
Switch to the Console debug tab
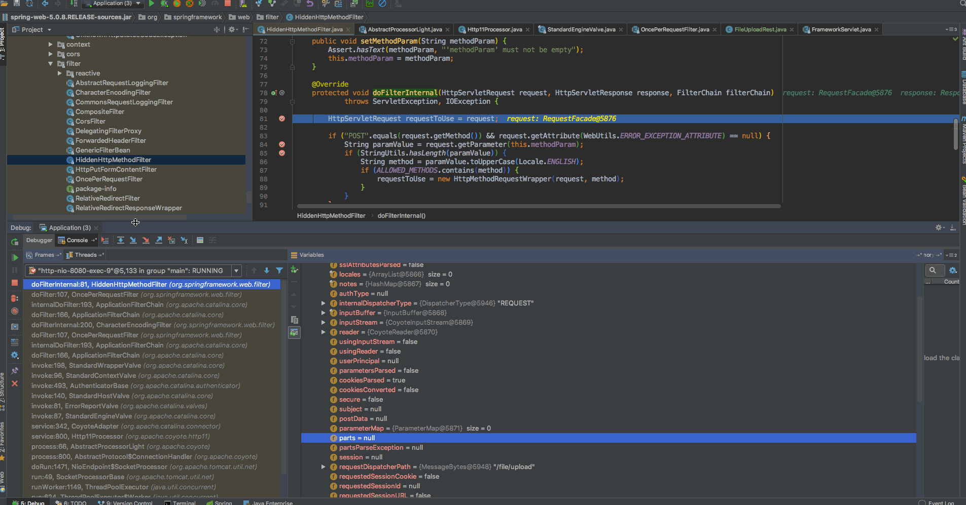[x=77, y=240]
